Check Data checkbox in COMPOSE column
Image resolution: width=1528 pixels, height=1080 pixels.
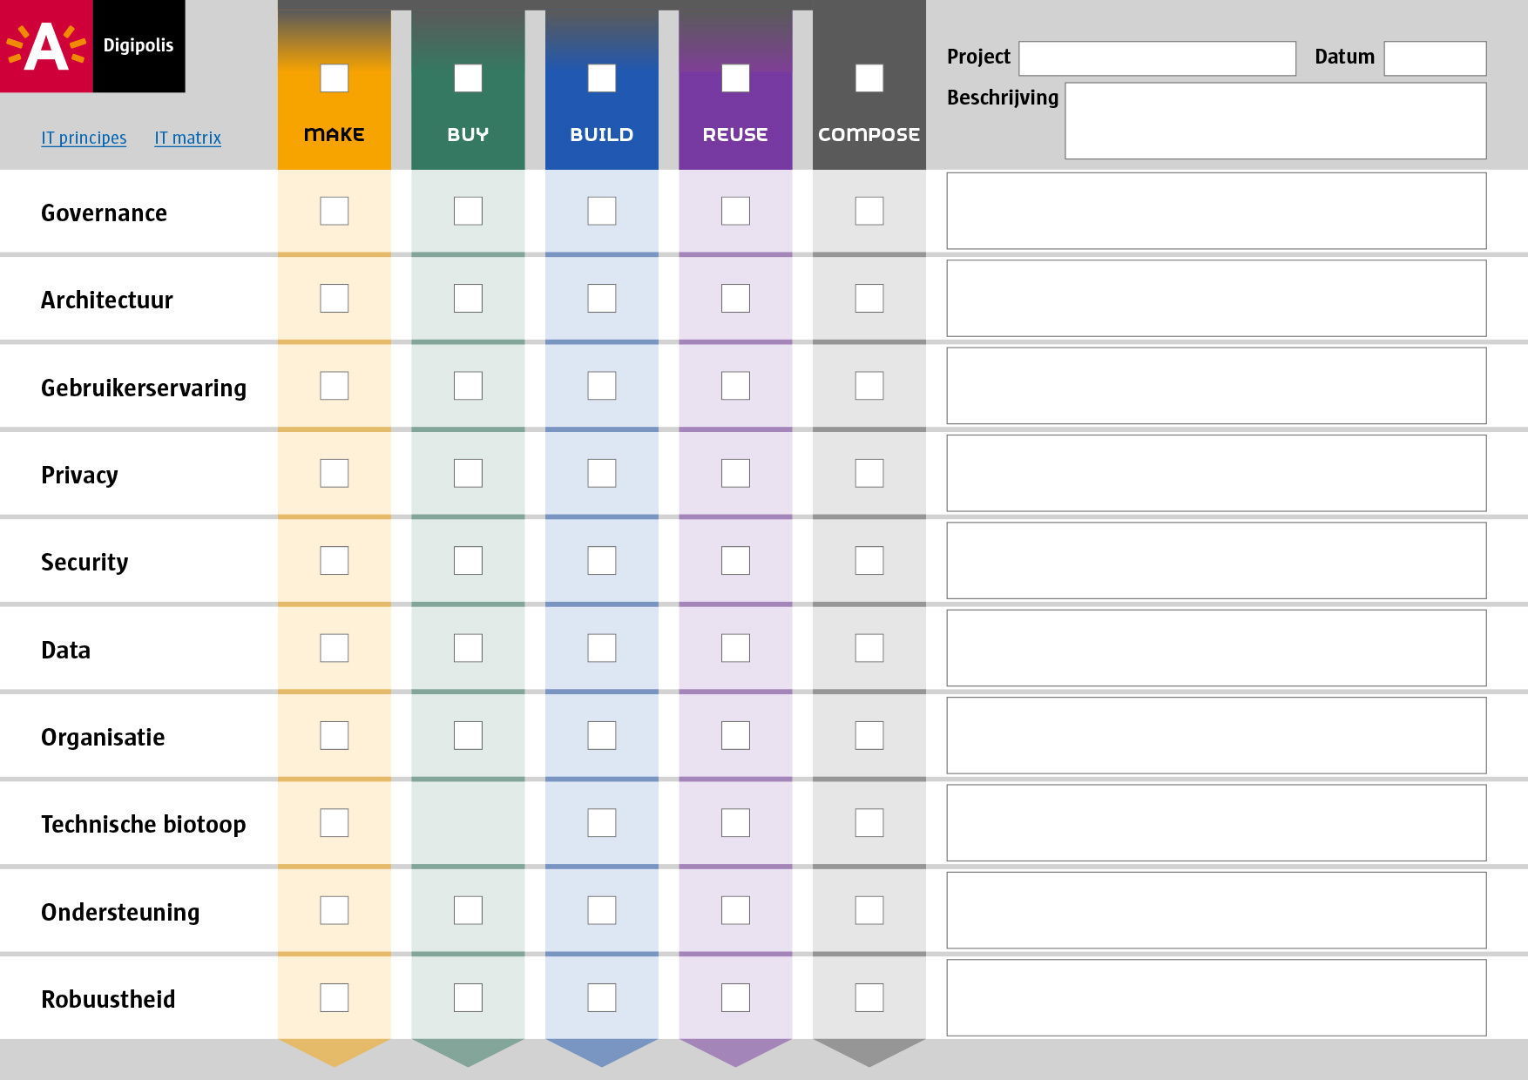coord(869,648)
